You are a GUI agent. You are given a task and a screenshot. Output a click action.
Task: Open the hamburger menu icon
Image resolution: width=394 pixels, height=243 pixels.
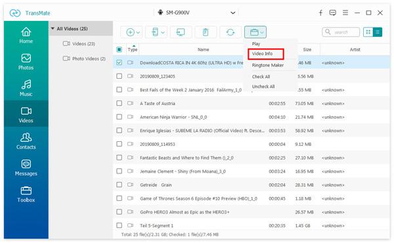click(x=345, y=12)
